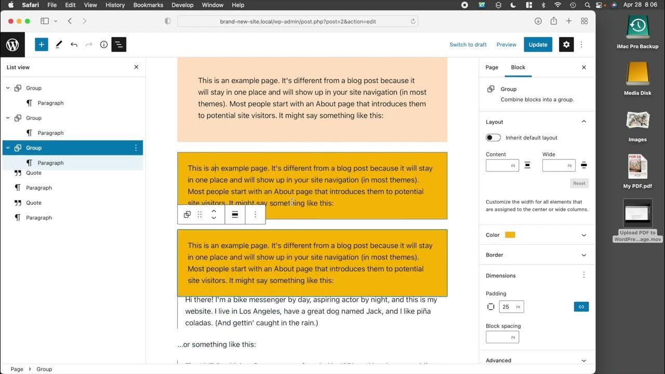The width and height of the screenshot is (665, 374).
Task: Click the block drag handle in block toolbar
Action: [x=199, y=215]
